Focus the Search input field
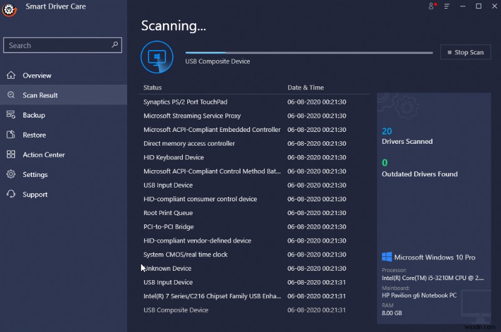 (56, 46)
